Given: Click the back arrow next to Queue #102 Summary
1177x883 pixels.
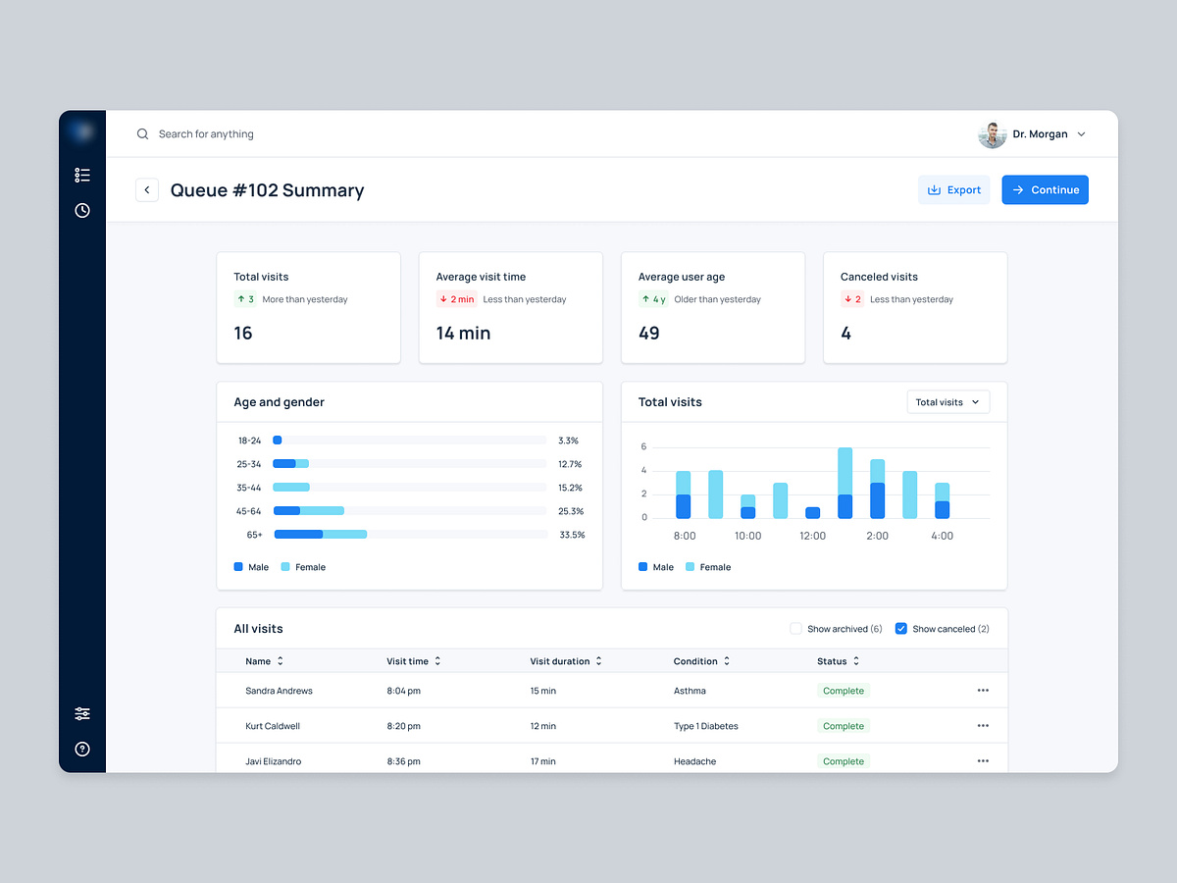Looking at the screenshot, I should [147, 189].
